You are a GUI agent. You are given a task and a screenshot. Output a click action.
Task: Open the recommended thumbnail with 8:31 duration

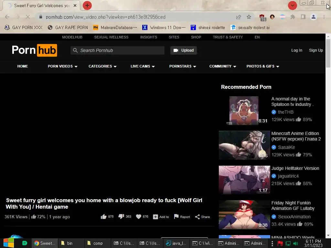tap(244, 110)
